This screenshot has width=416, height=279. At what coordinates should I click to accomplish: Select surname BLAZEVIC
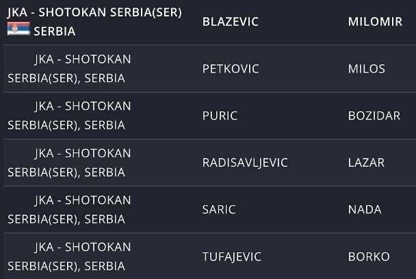pyautogui.click(x=231, y=22)
